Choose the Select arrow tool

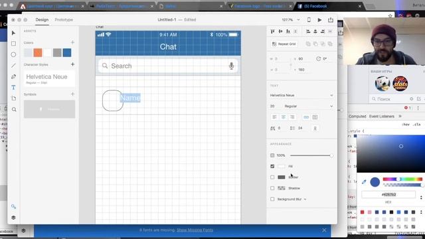pyautogui.click(x=13, y=33)
